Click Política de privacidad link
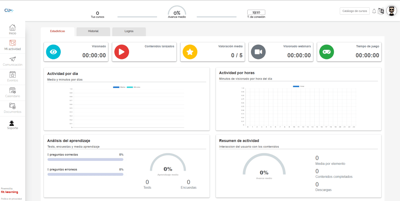Viewport: 400px width, 201px height. coord(11,199)
